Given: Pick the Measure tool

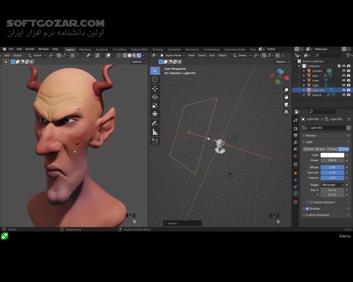Looking at the screenshot, I should click(155, 132).
